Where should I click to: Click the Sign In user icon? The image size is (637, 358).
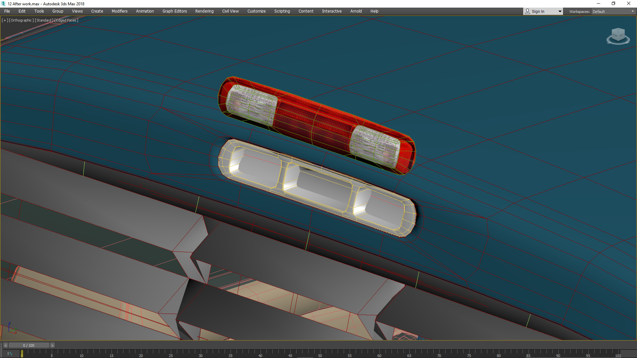click(x=528, y=11)
